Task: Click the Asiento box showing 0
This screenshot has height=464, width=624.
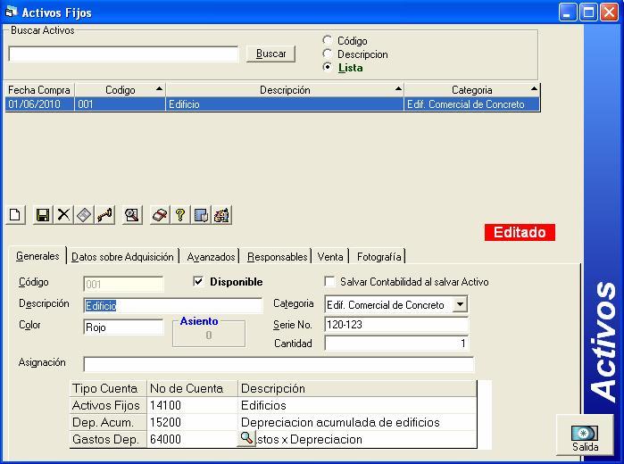Action: coord(209,336)
